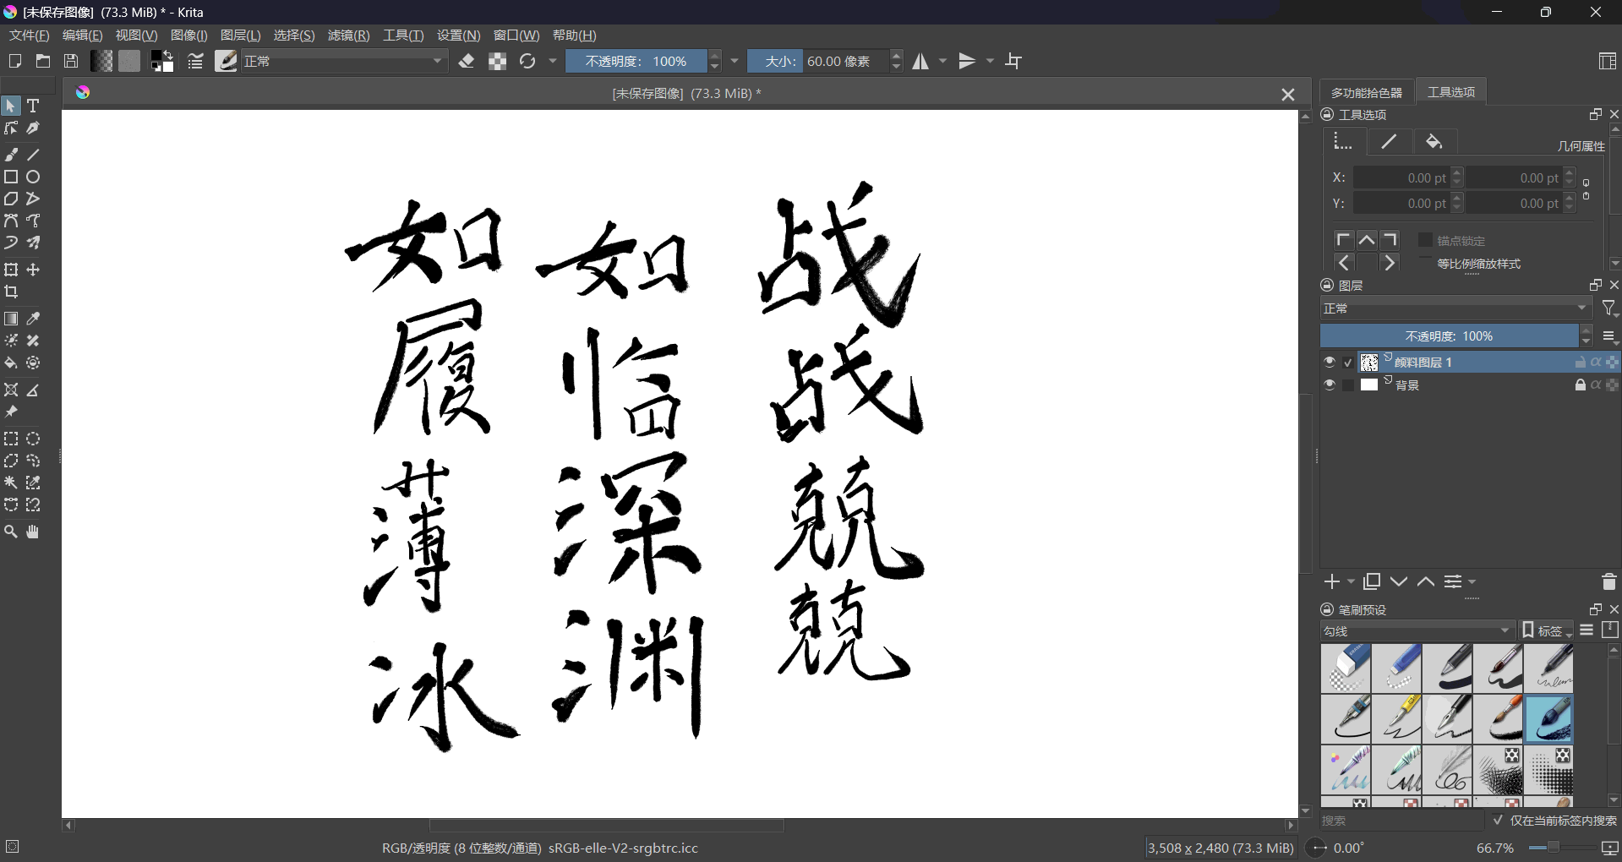Click the Delete Layer button
Viewport: 1622px width, 862px height.
click(1608, 581)
